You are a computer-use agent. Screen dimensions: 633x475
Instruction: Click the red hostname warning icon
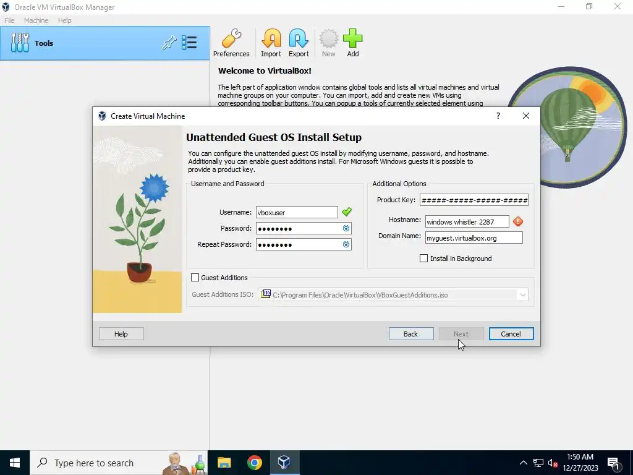point(518,221)
